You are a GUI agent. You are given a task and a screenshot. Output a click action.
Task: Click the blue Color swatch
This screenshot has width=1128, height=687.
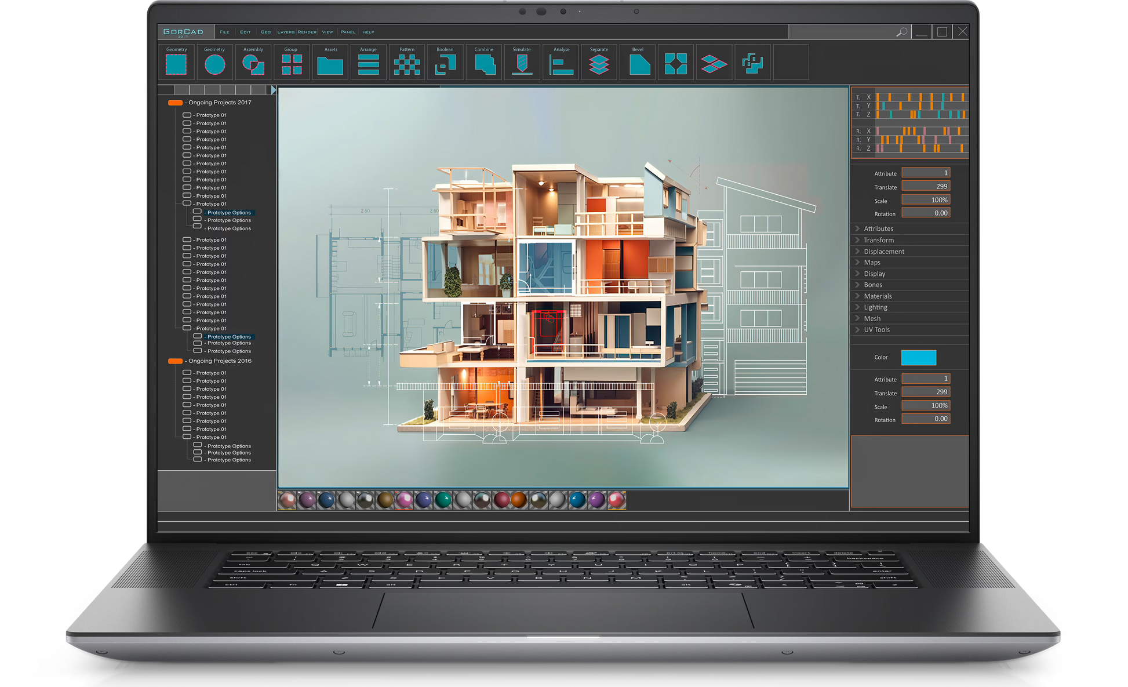pyautogui.click(x=918, y=358)
